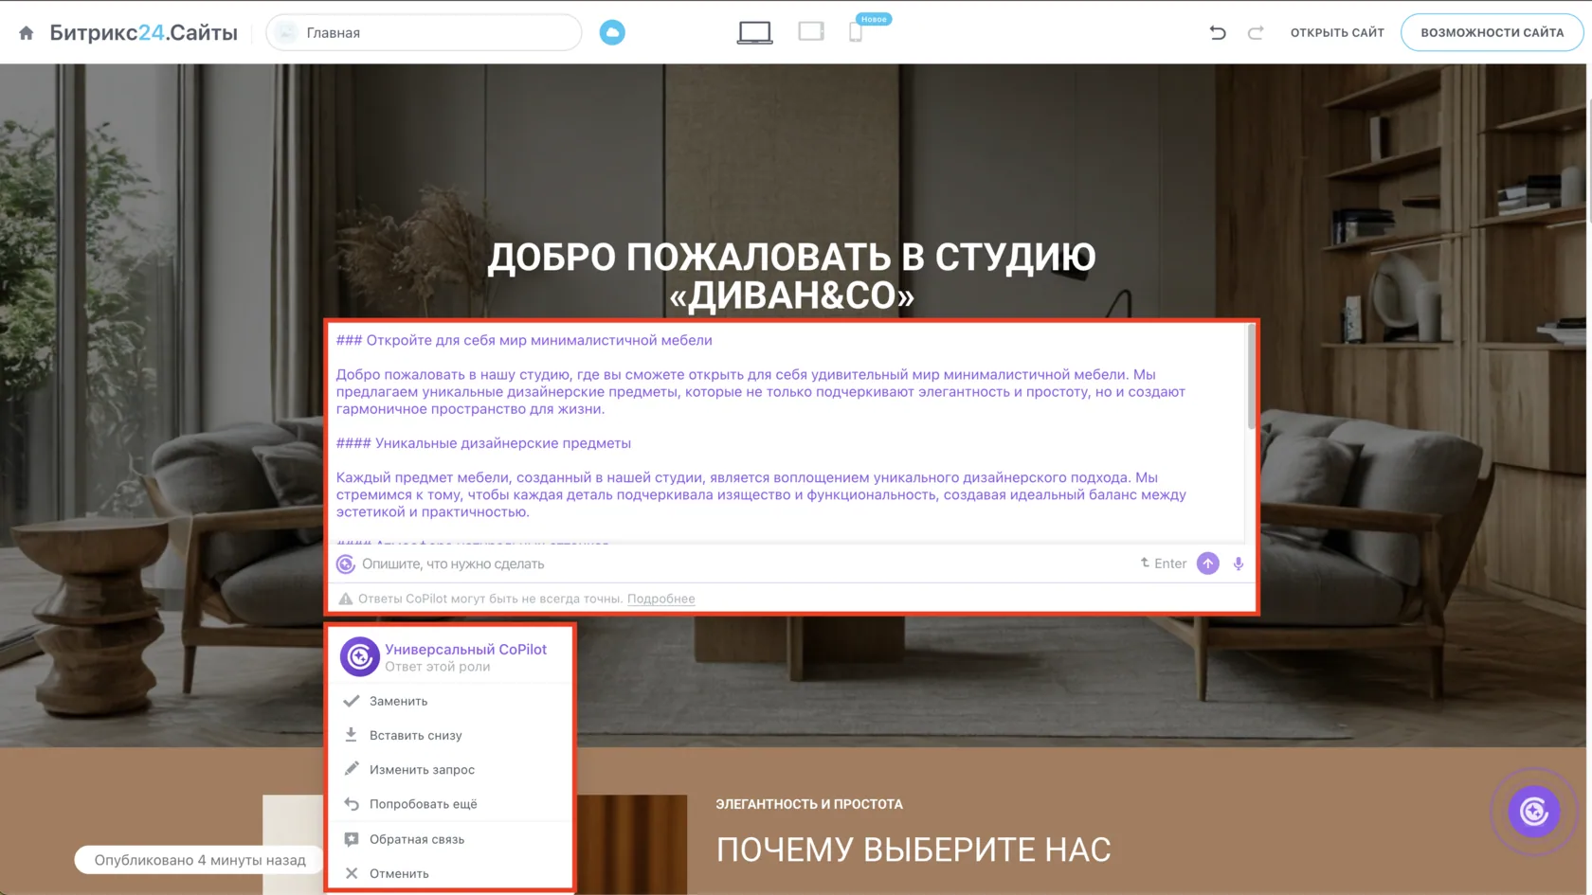Activate microphone voice input
The image size is (1592, 895).
[x=1239, y=564]
